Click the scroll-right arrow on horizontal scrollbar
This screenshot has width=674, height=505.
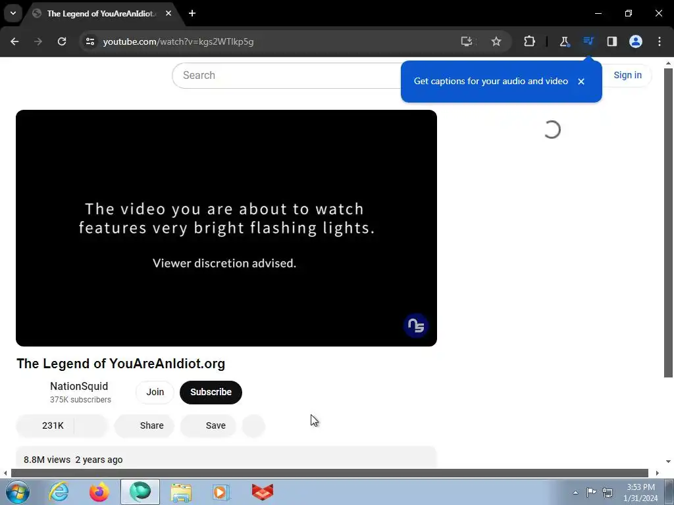(658, 473)
